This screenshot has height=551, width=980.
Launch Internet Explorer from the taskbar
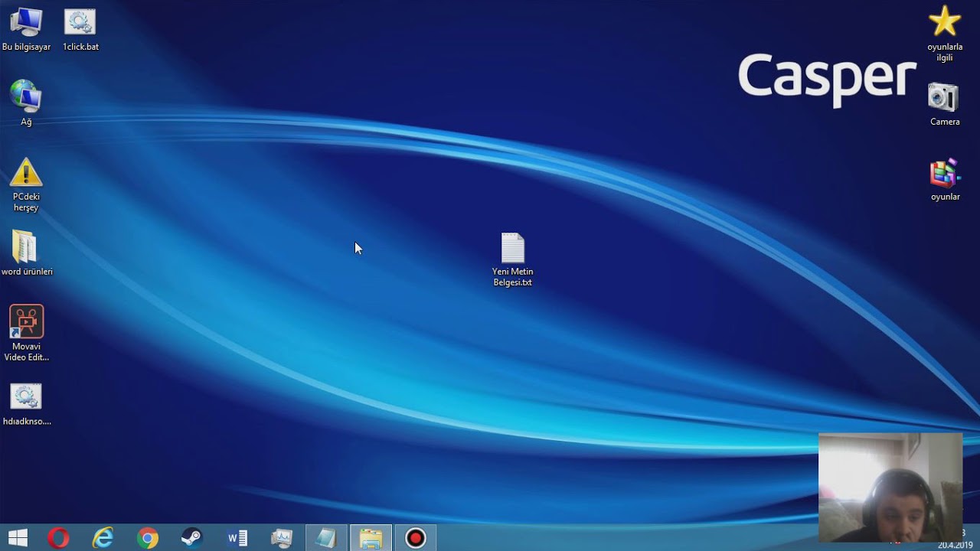(103, 538)
